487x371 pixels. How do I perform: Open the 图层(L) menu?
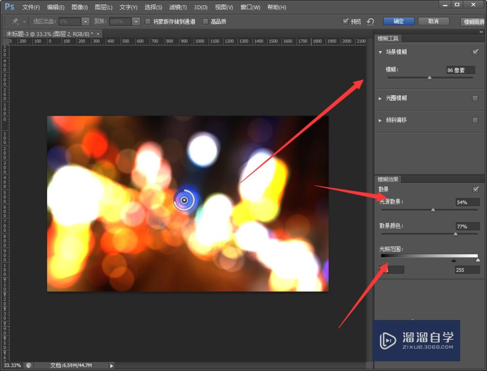click(104, 7)
